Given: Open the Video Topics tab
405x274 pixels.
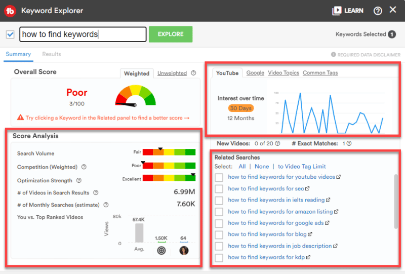Looking at the screenshot, I should coord(283,72).
